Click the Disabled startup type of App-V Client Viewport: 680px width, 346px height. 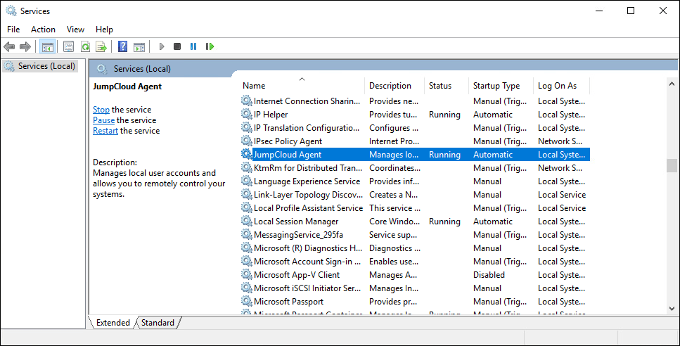[489, 274]
